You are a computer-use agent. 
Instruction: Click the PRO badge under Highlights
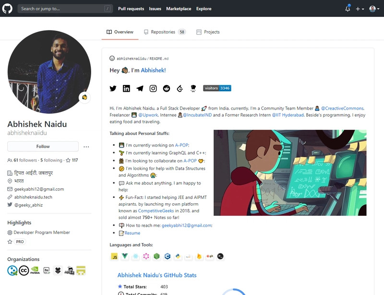[20, 242]
